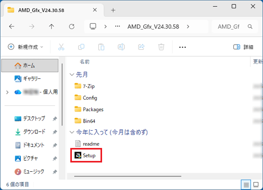Expand the OneDrive 個人用 tree node

coord(7,92)
